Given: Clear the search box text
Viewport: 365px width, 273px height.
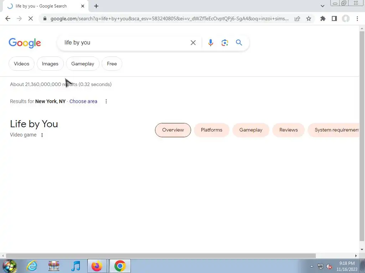Looking at the screenshot, I should coord(193,43).
